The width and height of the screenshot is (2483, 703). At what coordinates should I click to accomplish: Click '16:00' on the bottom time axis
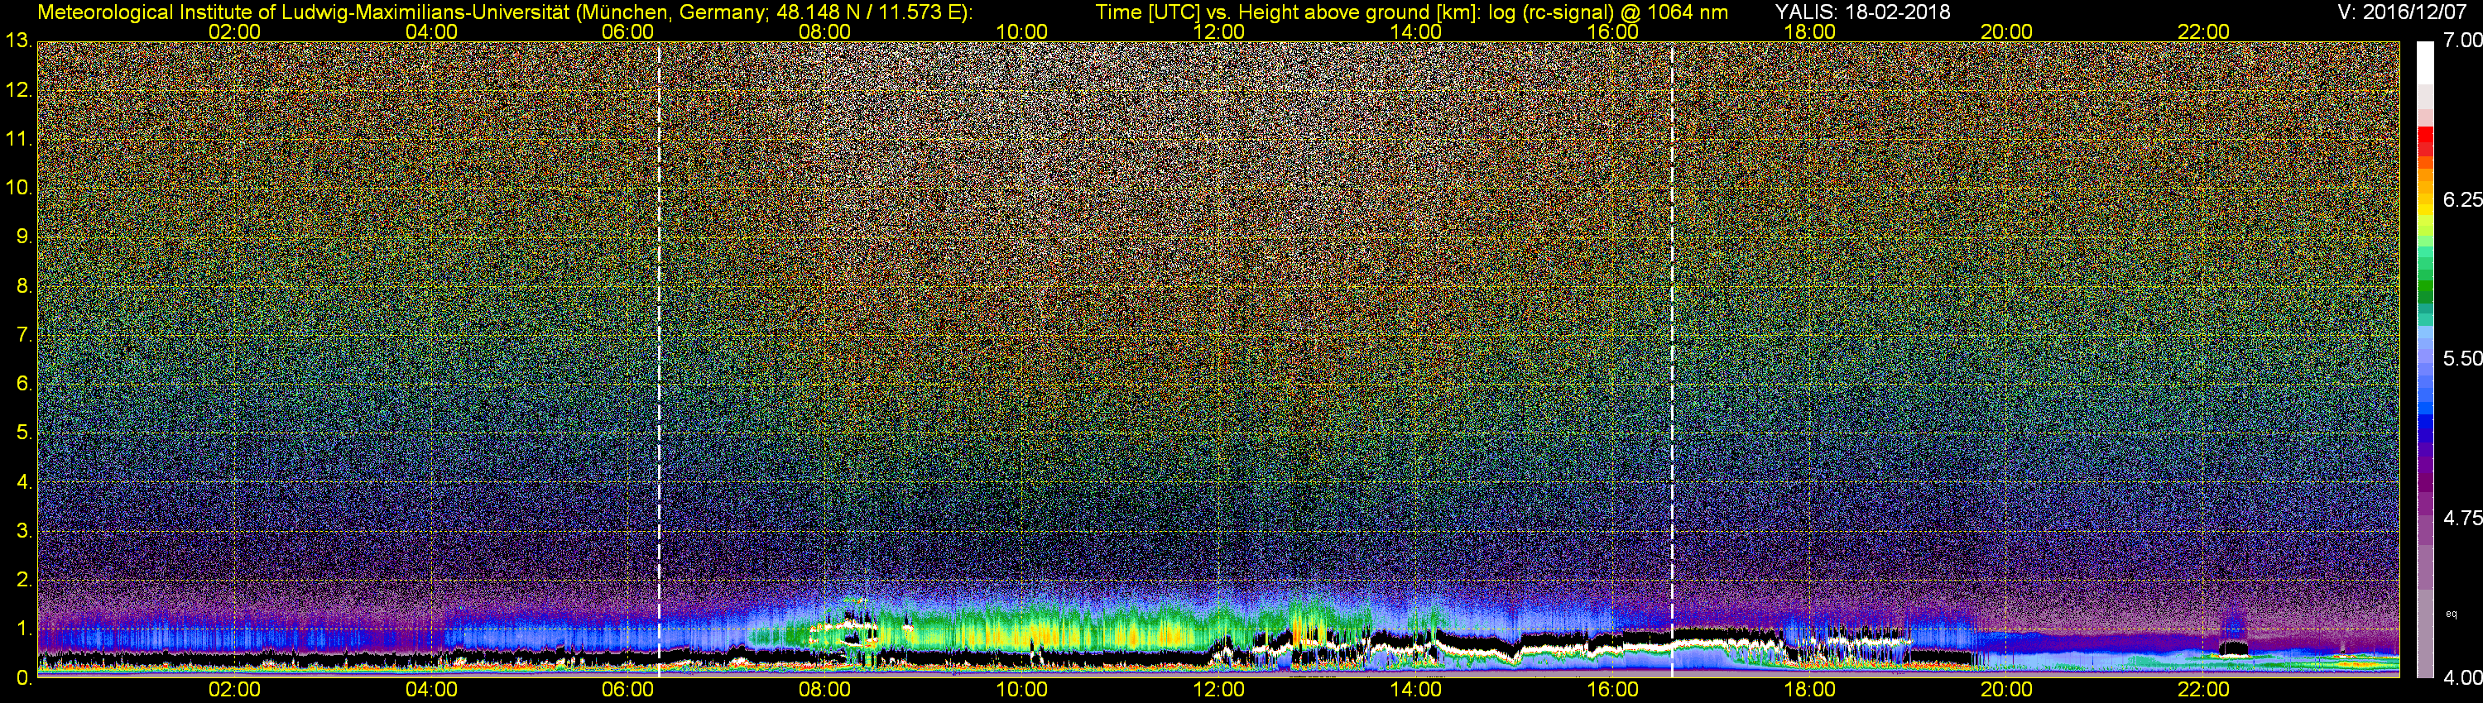pyautogui.click(x=1612, y=690)
